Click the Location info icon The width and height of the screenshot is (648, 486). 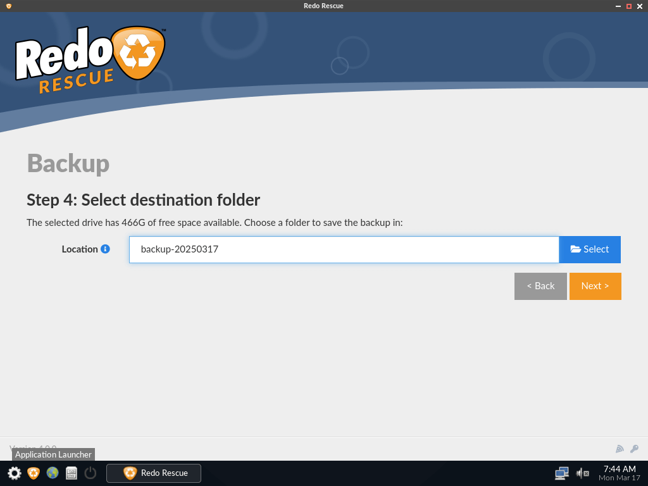(x=106, y=249)
